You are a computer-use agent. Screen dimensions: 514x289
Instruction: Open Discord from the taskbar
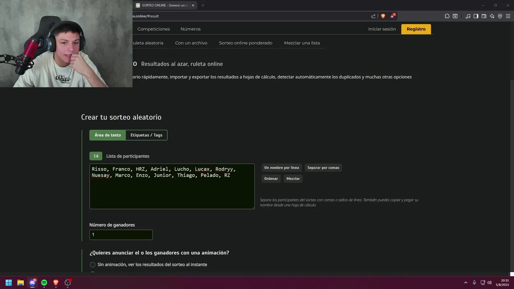(x=32, y=283)
